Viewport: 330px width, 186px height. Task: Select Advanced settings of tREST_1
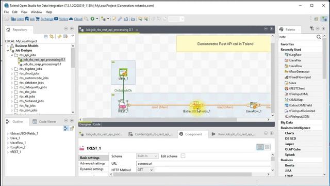click(92, 163)
